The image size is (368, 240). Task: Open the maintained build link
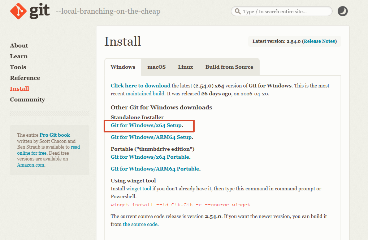coord(145,94)
